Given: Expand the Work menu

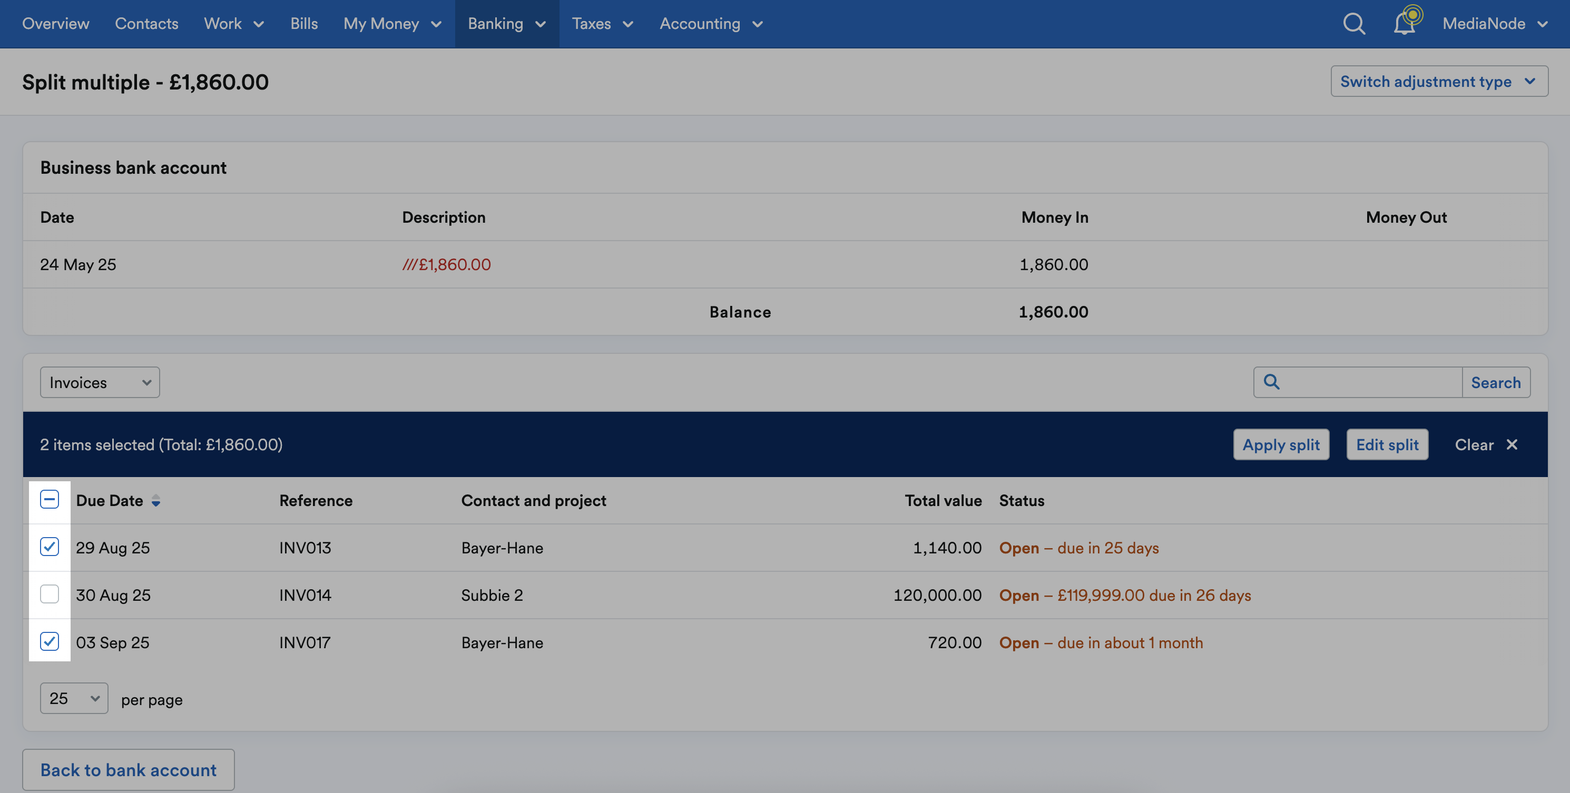Looking at the screenshot, I should [233, 24].
